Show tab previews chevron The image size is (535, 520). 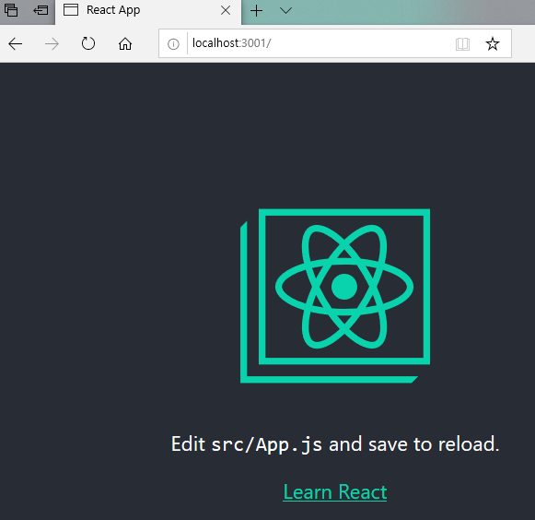pos(285,11)
